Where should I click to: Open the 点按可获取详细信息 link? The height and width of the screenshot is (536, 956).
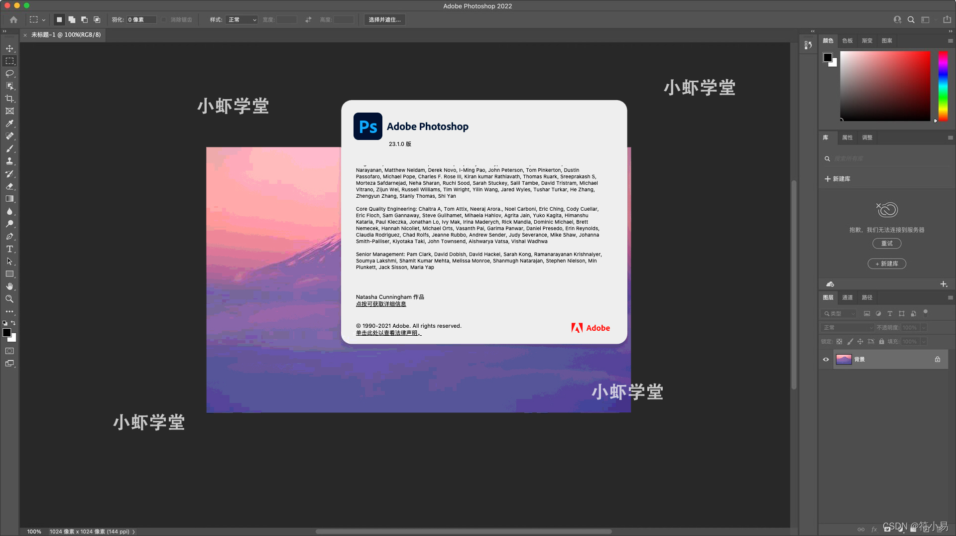coord(381,304)
